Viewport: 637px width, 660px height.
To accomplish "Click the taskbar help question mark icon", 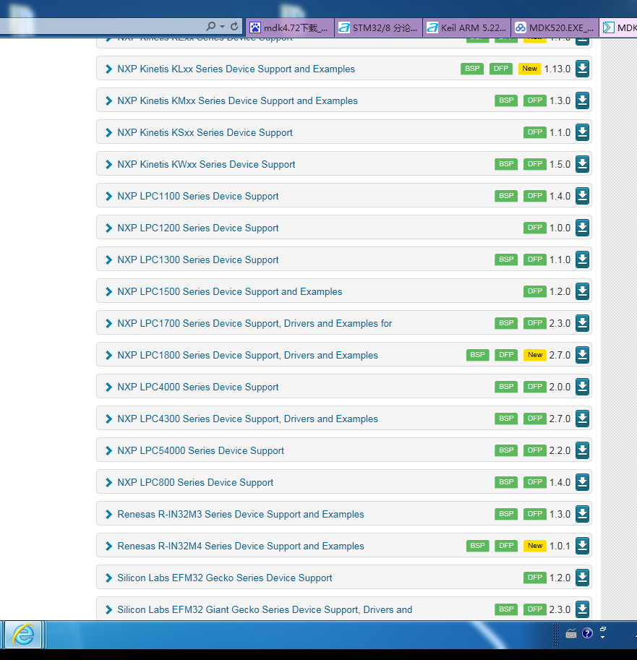I will (587, 633).
